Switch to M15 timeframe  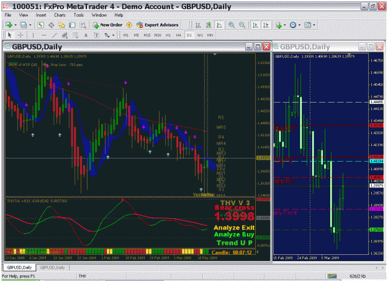(147, 35)
